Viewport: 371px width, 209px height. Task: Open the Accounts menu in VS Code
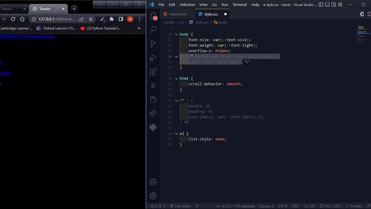click(153, 182)
